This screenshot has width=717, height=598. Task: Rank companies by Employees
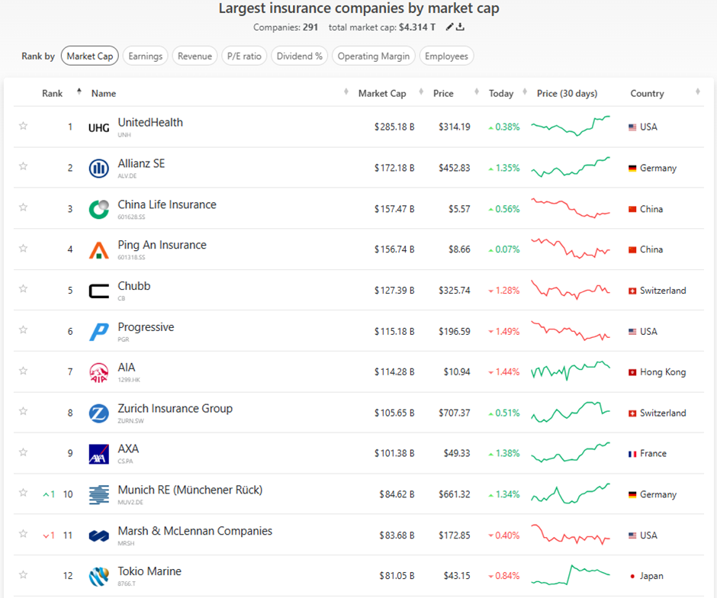[446, 56]
